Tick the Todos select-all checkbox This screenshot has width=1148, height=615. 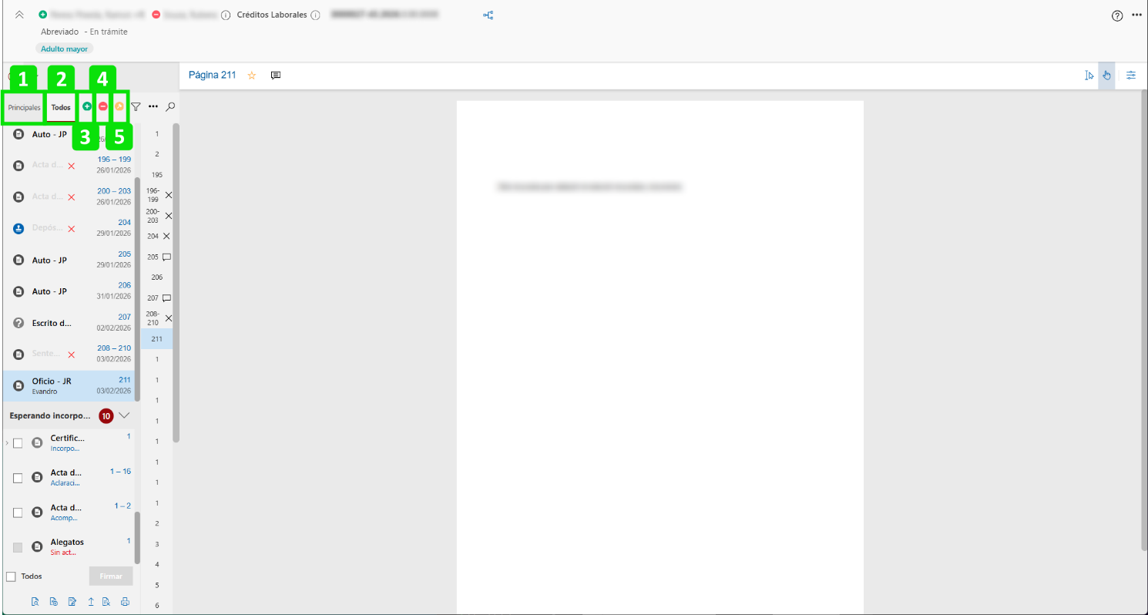(11, 576)
